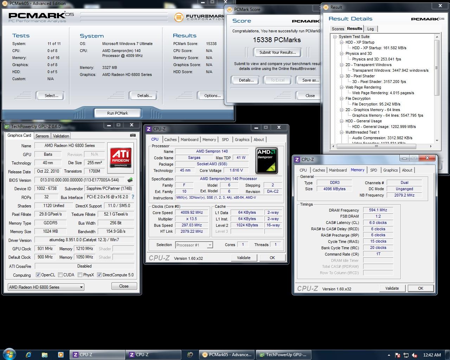Click PCMark Score window title icon
The height and width of the screenshot is (360, 450).
click(x=230, y=9)
